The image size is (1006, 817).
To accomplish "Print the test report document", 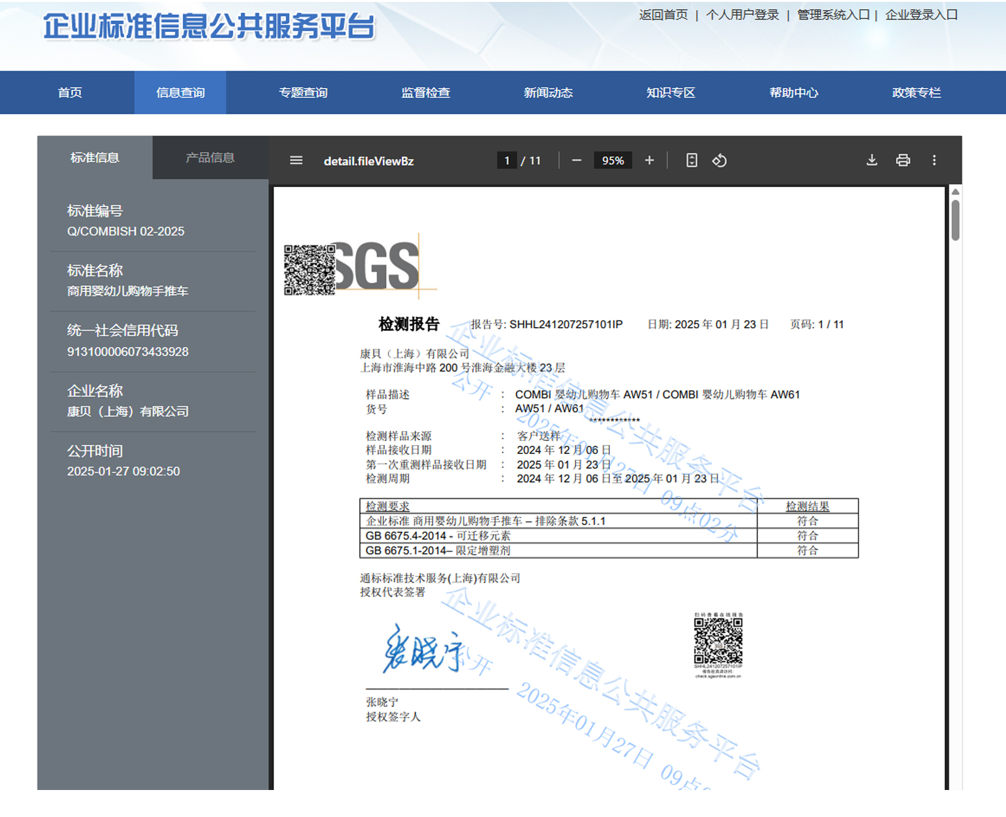I will coord(902,161).
